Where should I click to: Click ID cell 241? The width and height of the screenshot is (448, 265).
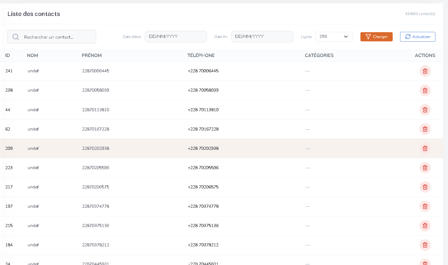pos(9,71)
